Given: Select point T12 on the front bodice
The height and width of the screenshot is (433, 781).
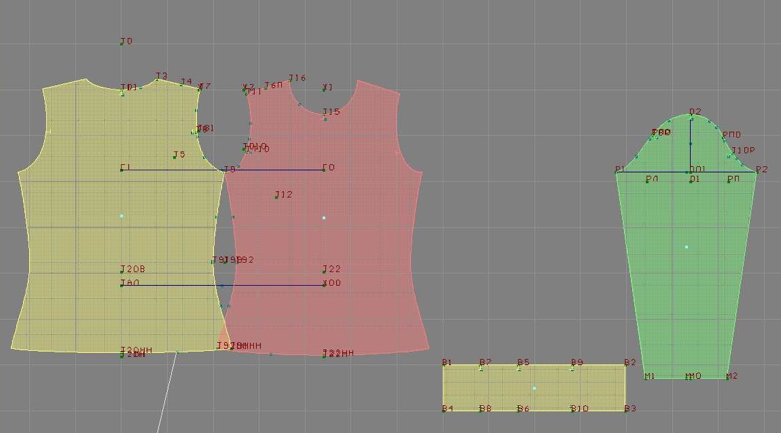Looking at the screenshot, I should pyautogui.click(x=277, y=197).
